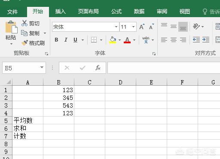
Task: Click cell labeled 平均数
Action: (28, 120)
